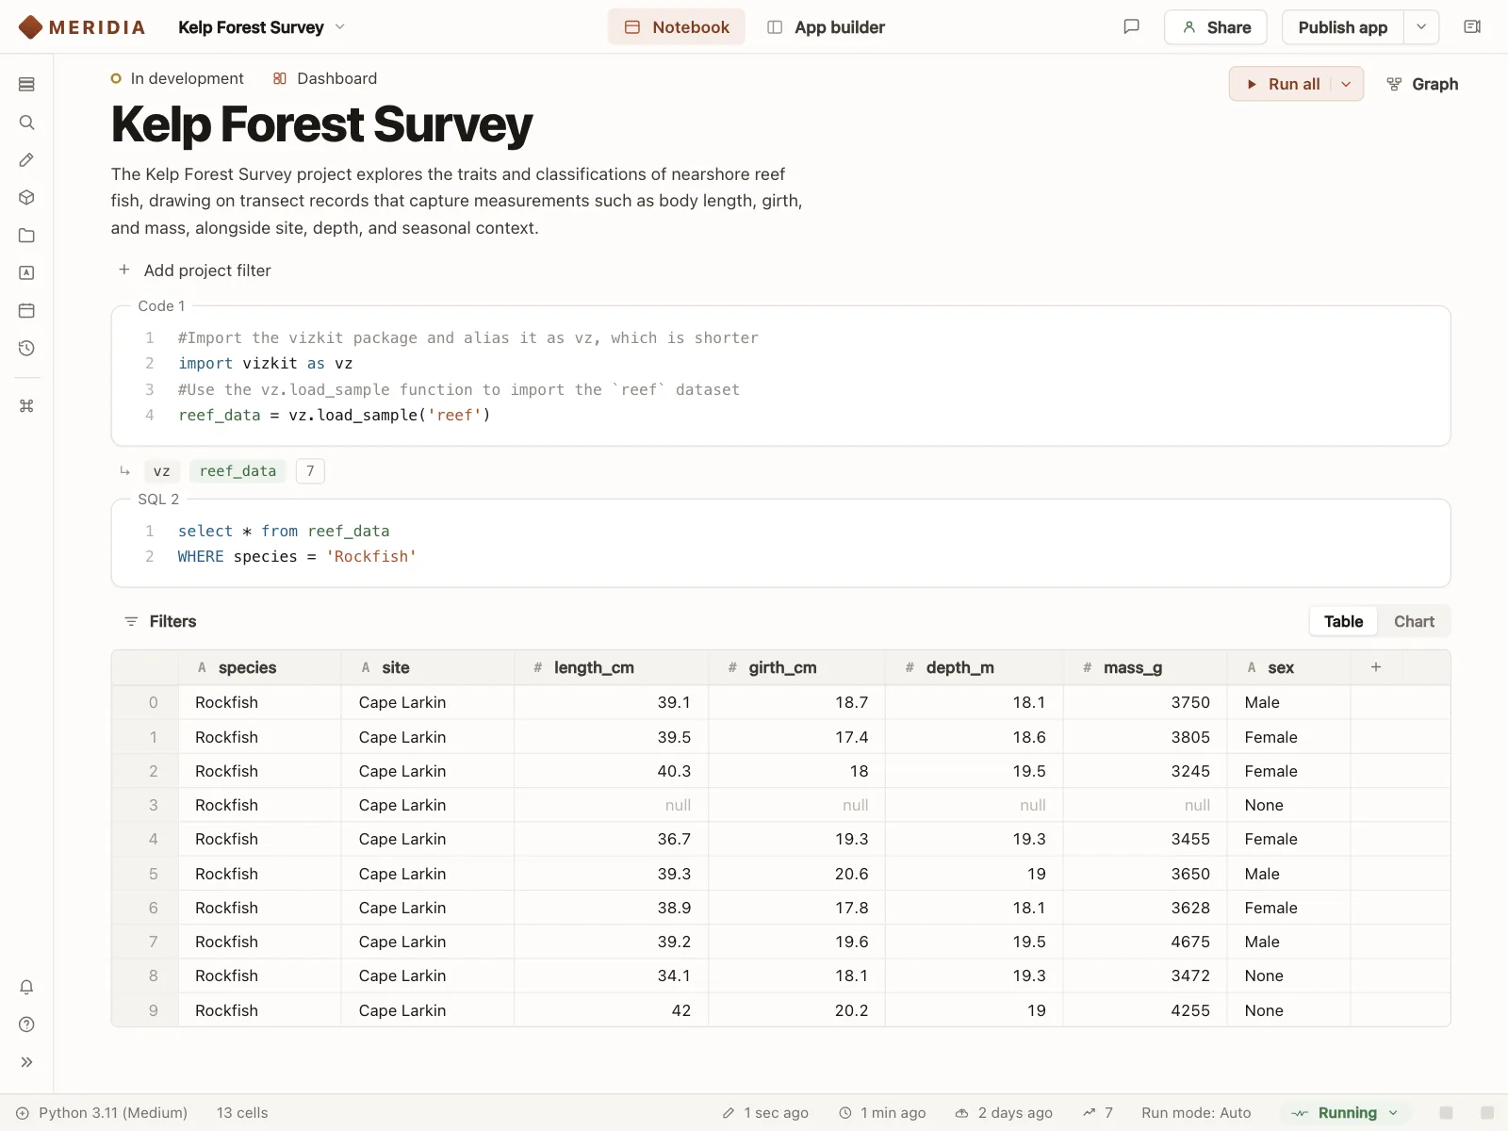Select the Chart view tab
The width and height of the screenshot is (1508, 1131).
[1414, 621]
